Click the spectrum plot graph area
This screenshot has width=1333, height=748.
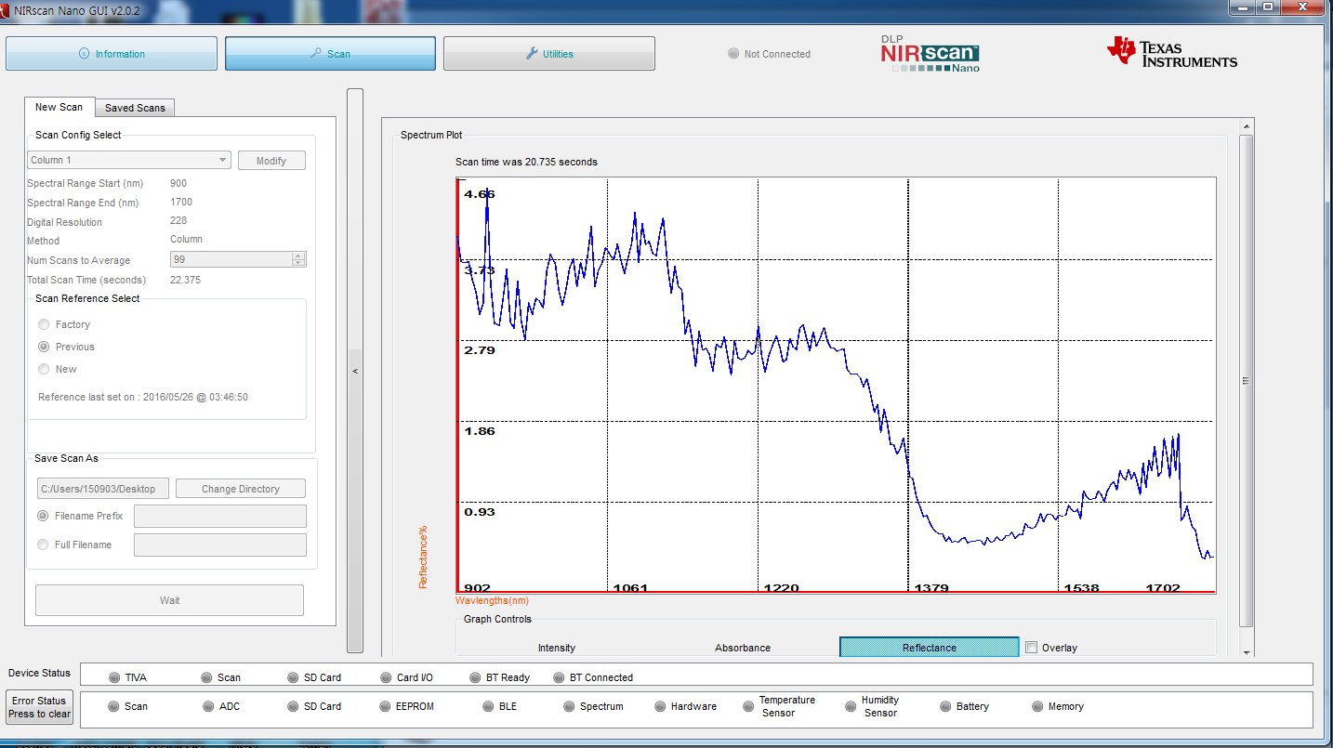tap(836, 385)
